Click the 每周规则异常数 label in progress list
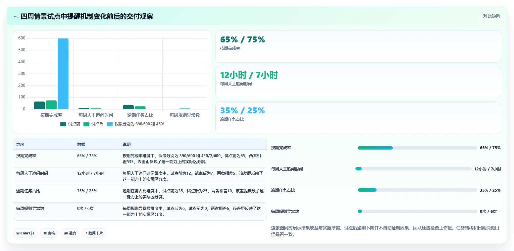 pos(285,212)
